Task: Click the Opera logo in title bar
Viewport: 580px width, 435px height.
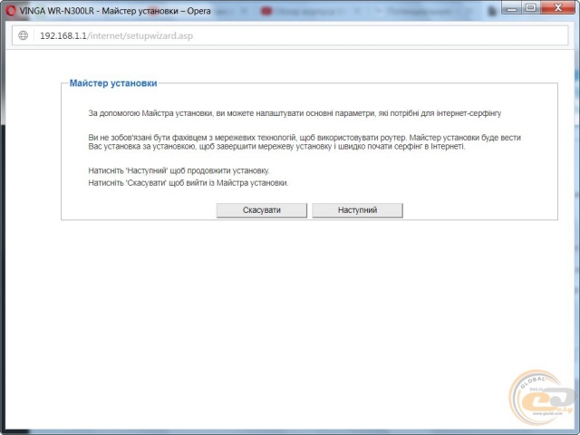Action: [11, 11]
